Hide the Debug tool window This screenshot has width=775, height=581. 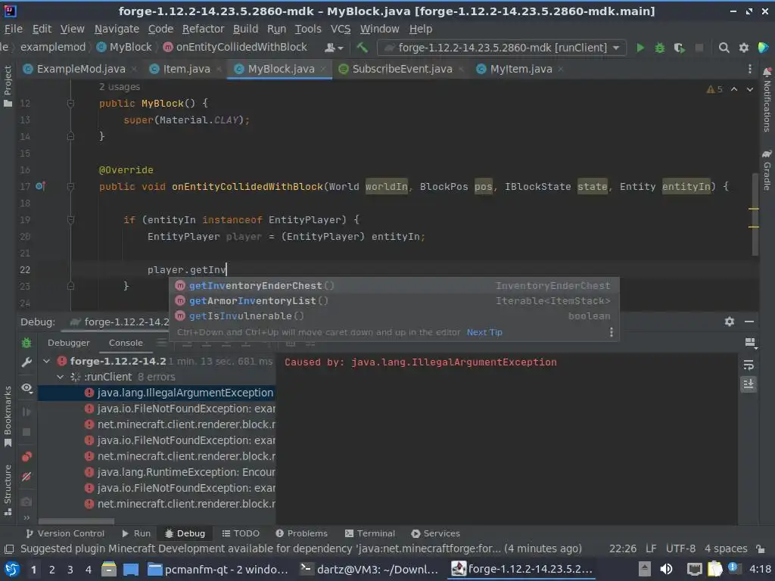click(749, 322)
